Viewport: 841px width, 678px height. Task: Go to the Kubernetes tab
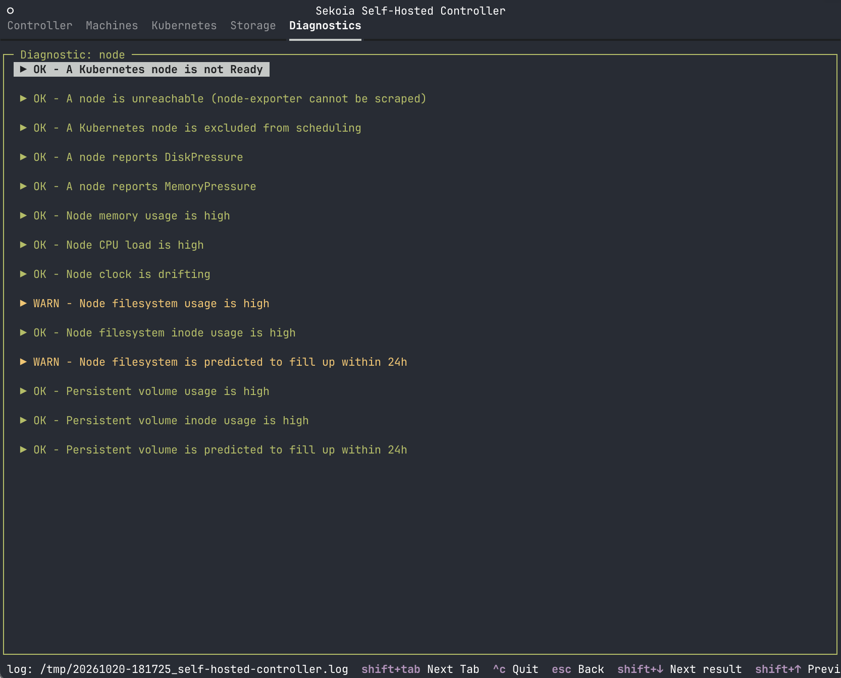[x=184, y=26]
